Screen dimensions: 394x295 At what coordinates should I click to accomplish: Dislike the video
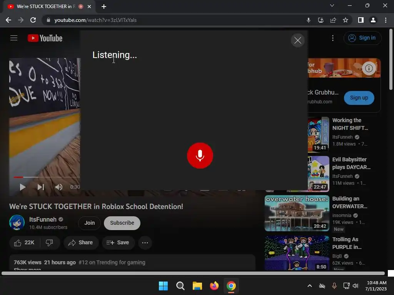tap(50, 243)
